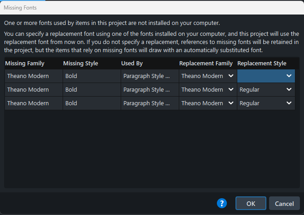Select second row Bold missing style cell
The image size is (304, 215).
click(x=71, y=90)
